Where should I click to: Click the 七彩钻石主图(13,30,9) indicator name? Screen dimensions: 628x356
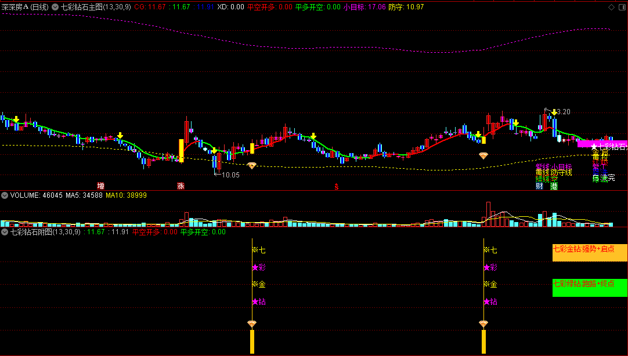pos(96,7)
